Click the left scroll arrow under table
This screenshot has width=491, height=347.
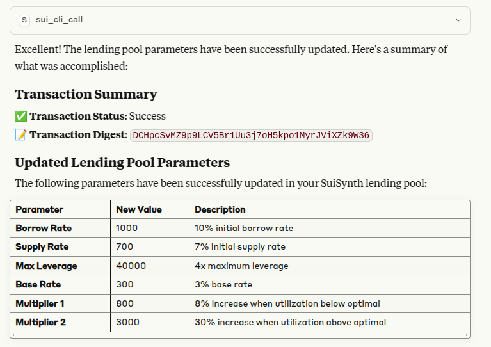click(x=13, y=334)
